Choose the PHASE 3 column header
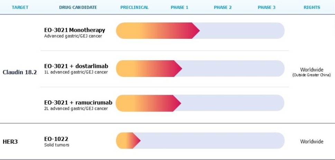The image size is (335, 160). click(x=267, y=7)
